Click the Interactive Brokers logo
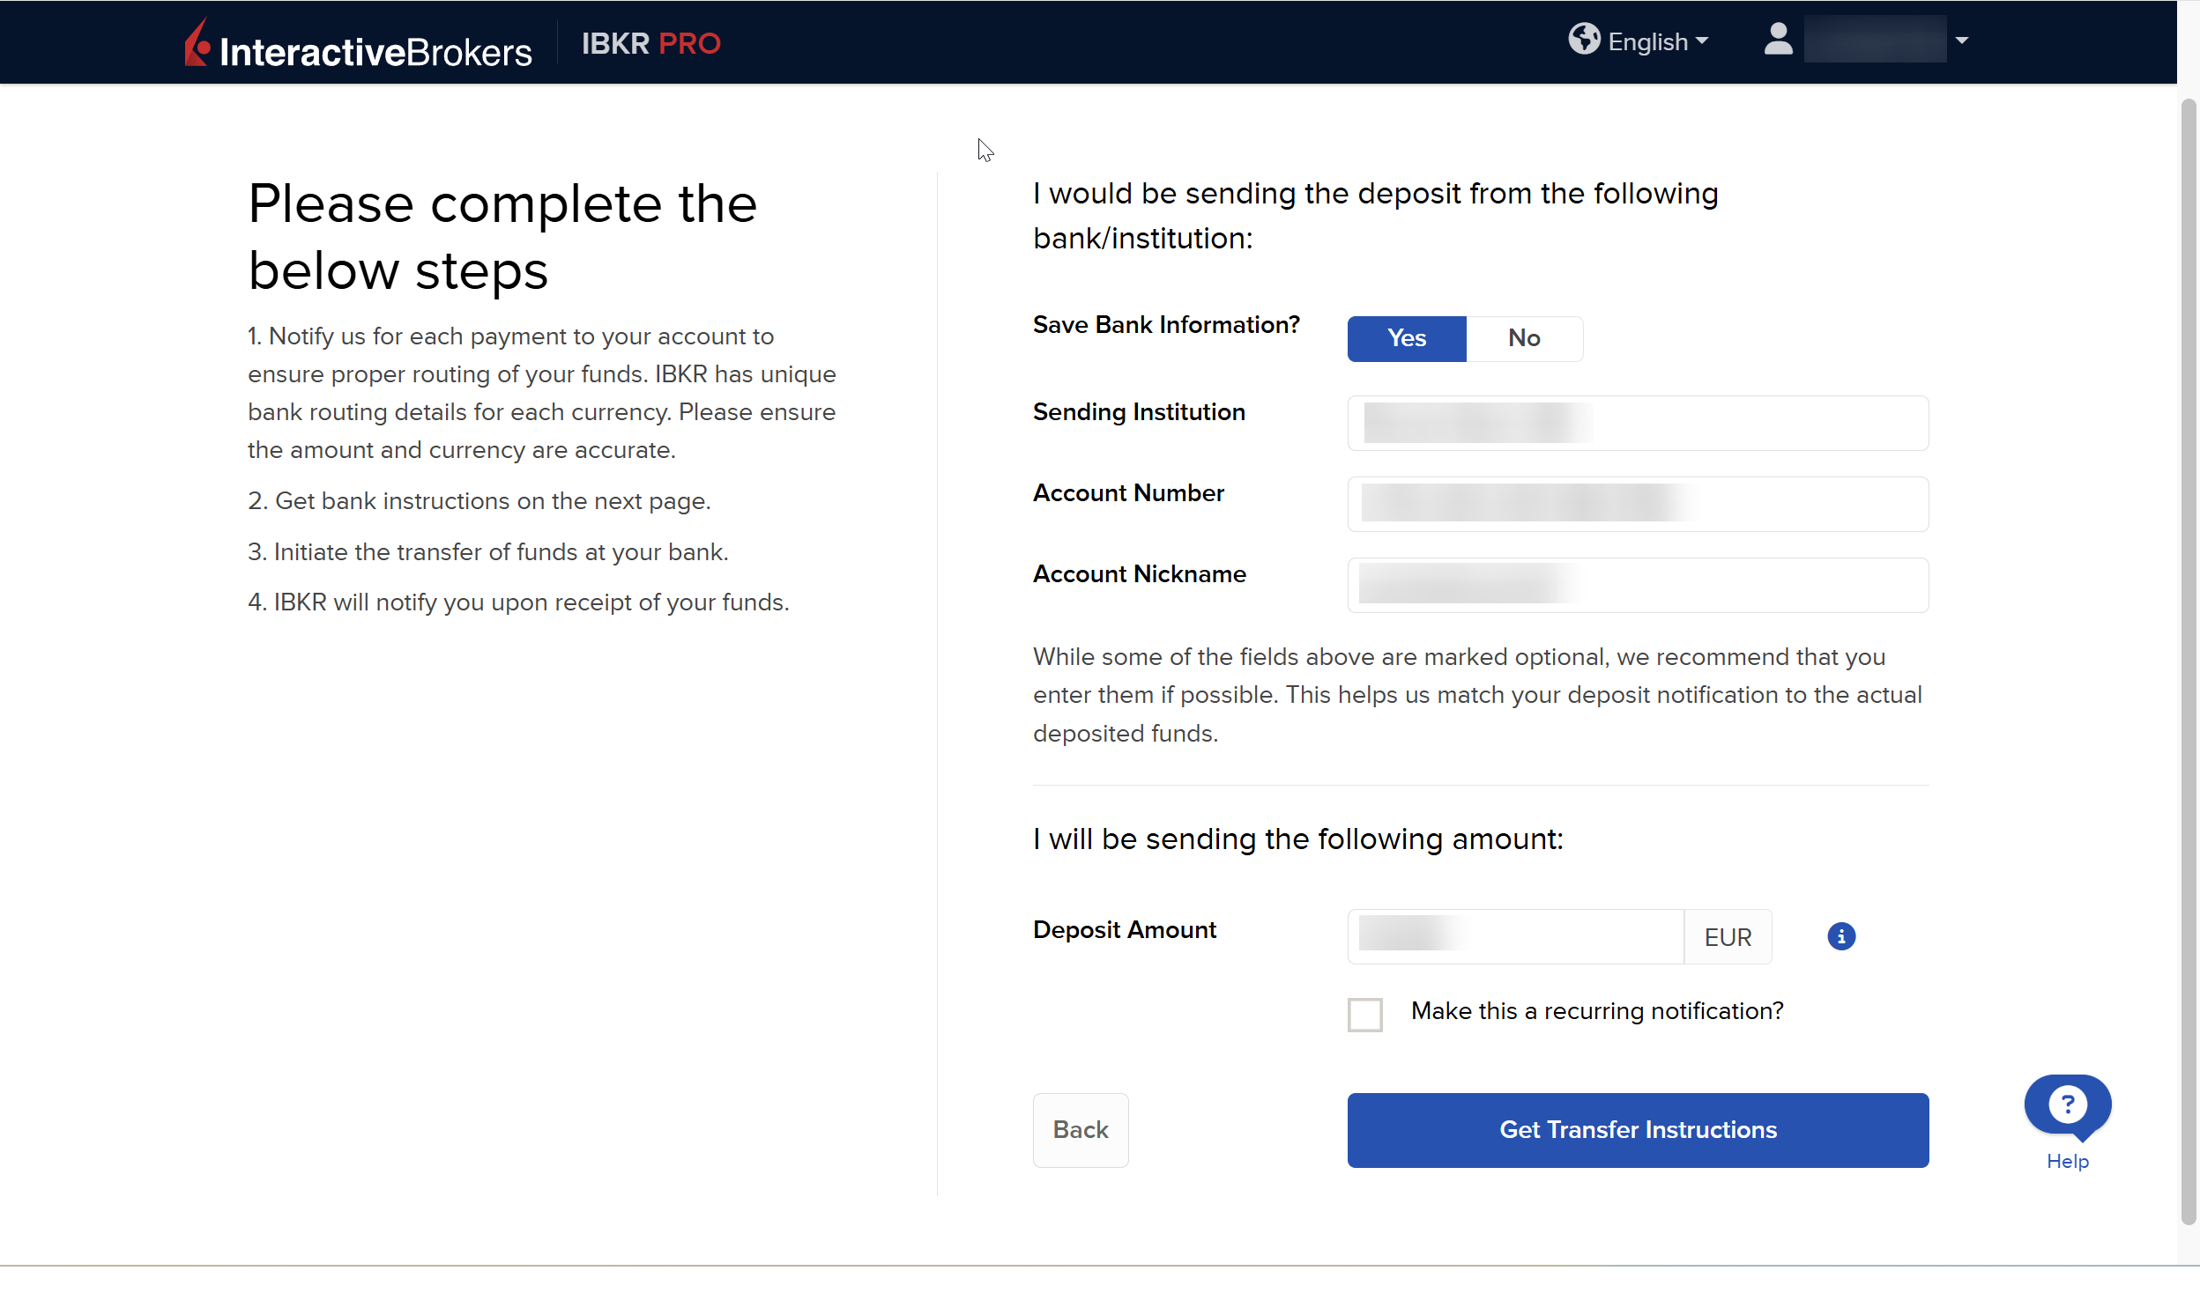 [358, 44]
